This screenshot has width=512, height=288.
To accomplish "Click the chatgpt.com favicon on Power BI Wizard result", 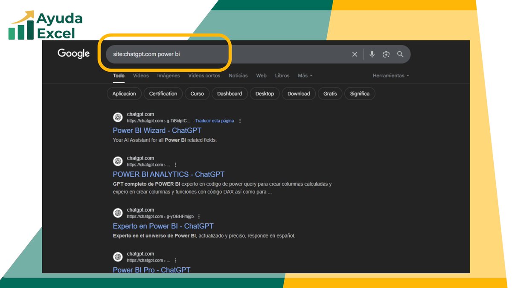I will 118,117.
